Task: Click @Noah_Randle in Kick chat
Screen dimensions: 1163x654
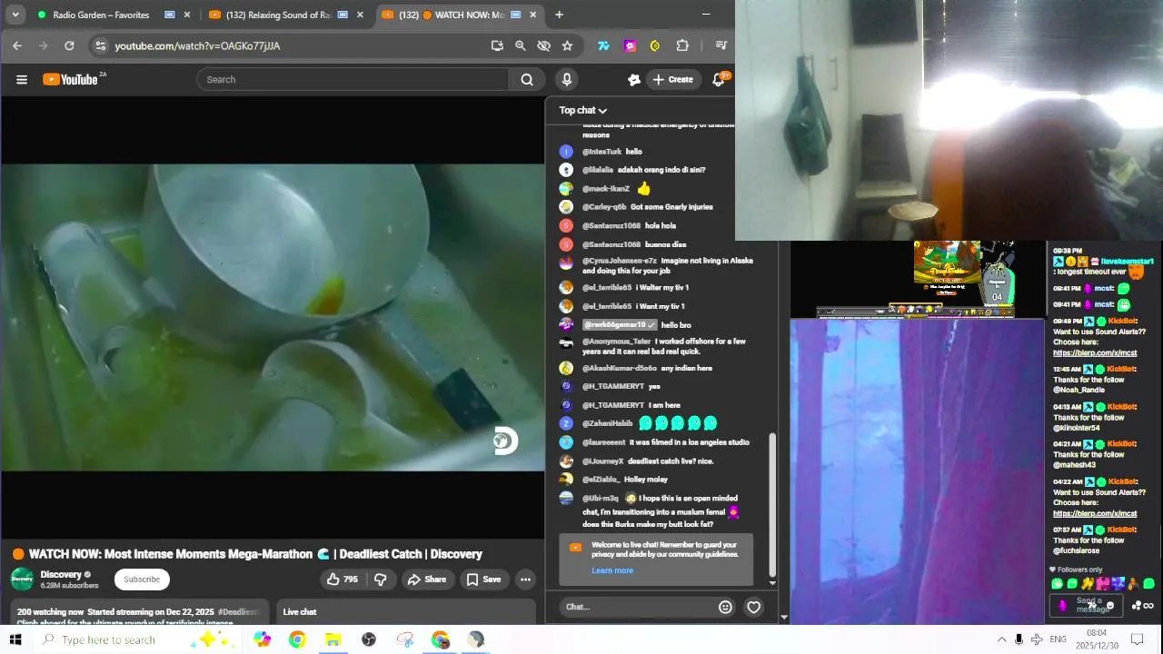Action: 1079,391
